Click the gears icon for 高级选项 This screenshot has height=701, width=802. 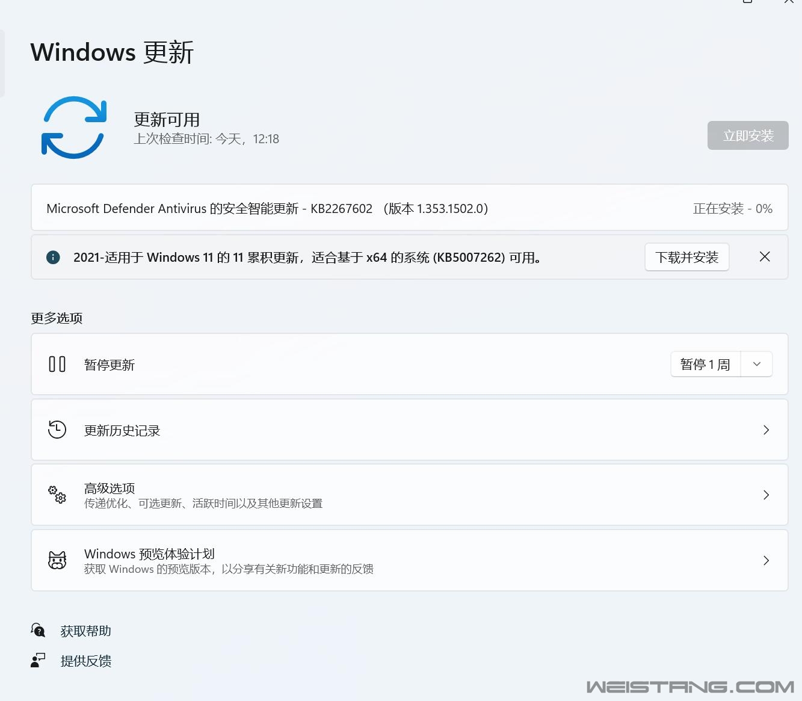click(x=57, y=495)
